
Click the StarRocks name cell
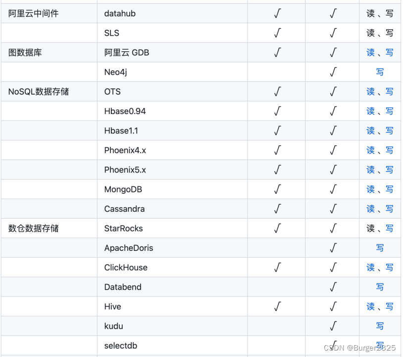(x=172, y=228)
